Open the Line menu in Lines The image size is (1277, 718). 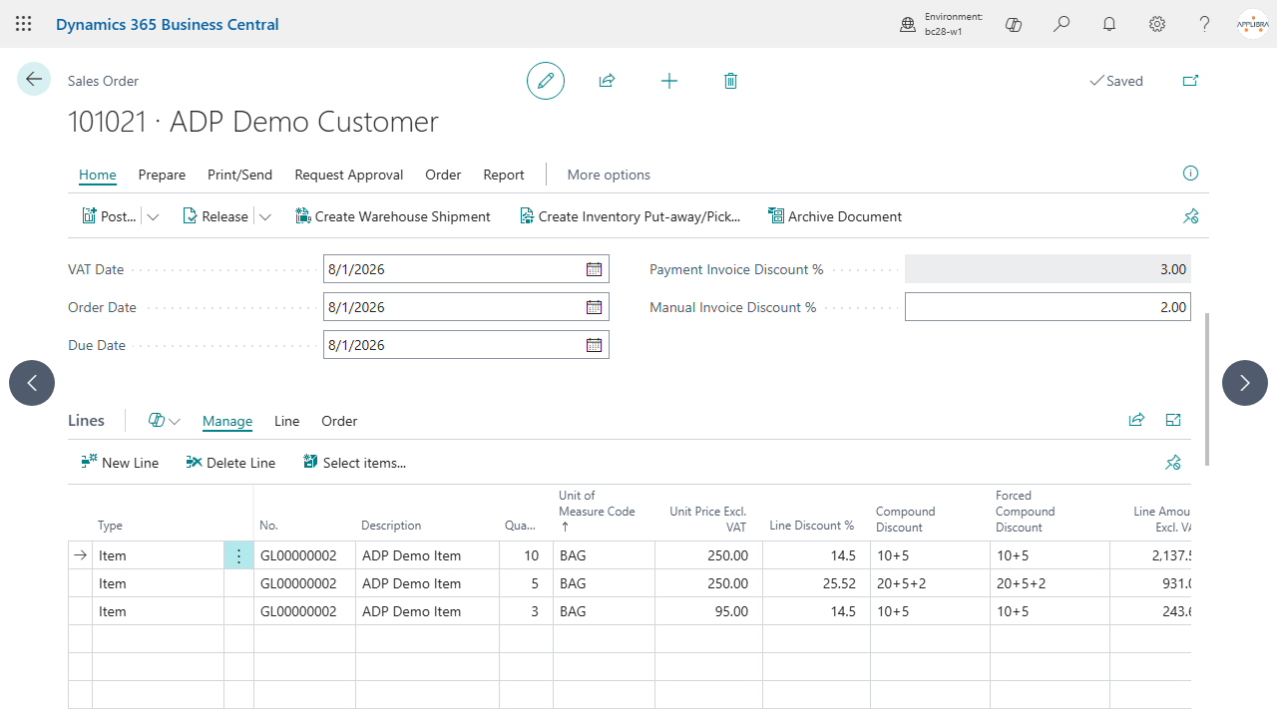click(287, 421)
